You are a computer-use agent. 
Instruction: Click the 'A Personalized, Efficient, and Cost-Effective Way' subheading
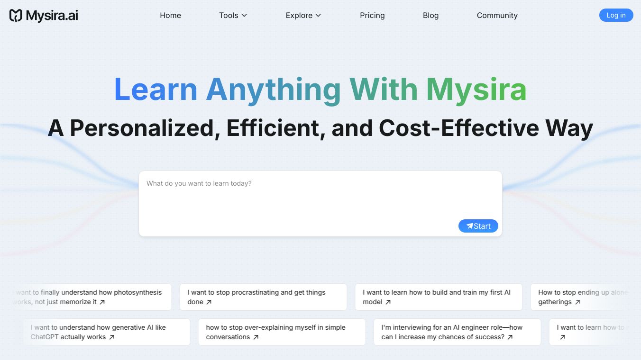(320, 128)
